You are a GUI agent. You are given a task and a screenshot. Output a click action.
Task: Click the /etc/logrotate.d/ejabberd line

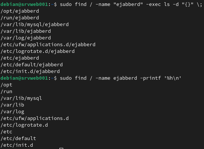pyautogui.click(x=38, y=51)
